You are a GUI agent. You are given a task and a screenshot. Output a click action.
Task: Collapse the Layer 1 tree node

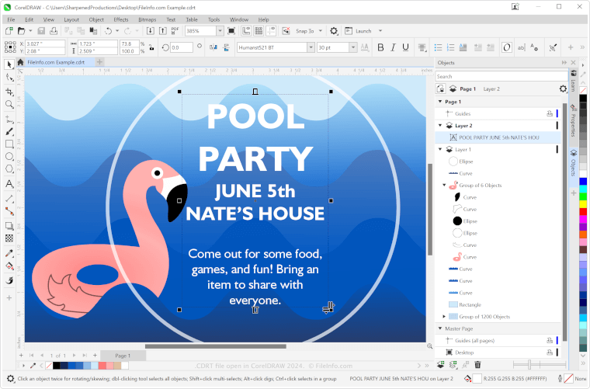440,149
